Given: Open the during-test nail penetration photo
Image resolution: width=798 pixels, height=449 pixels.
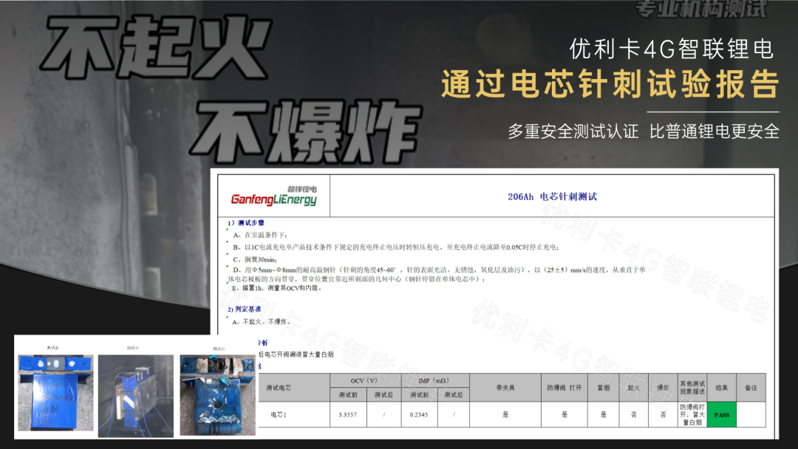Looking at the screenshot, I should pyautogui.click(x=136, y=396).
